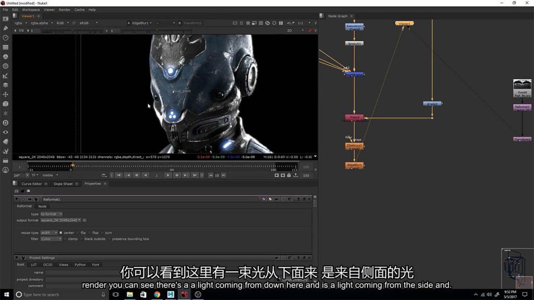
Task: Switch to the Curve Editor tab
Action: pos(31,184)
